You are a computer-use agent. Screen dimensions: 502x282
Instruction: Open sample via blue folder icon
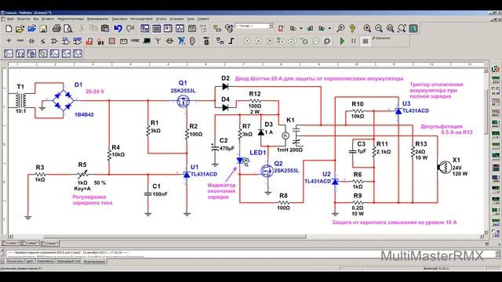point(31,29)
